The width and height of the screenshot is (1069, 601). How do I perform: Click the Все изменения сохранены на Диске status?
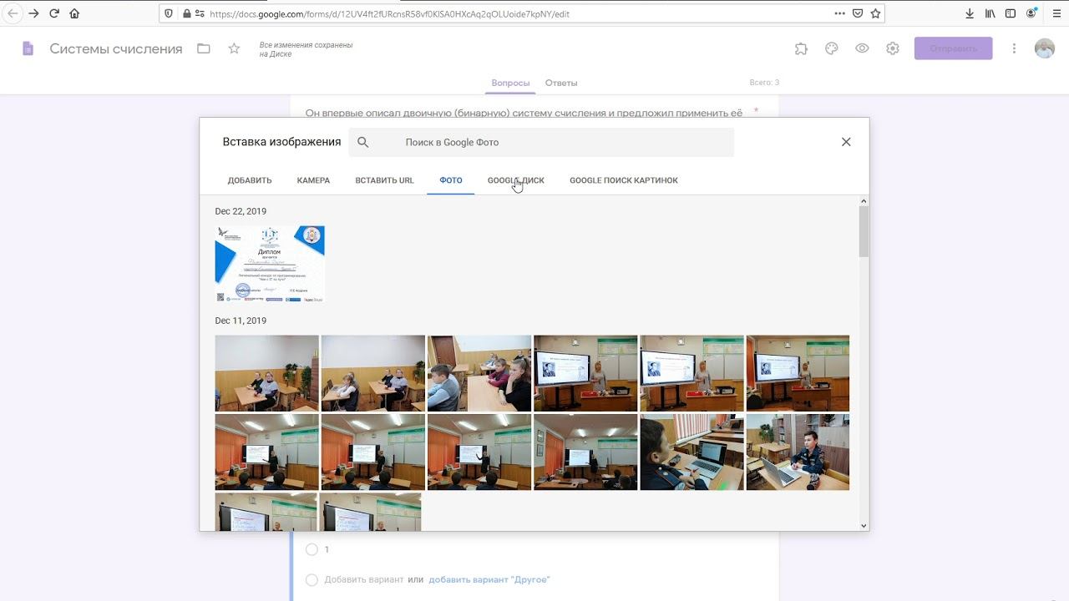coord(306,49)
